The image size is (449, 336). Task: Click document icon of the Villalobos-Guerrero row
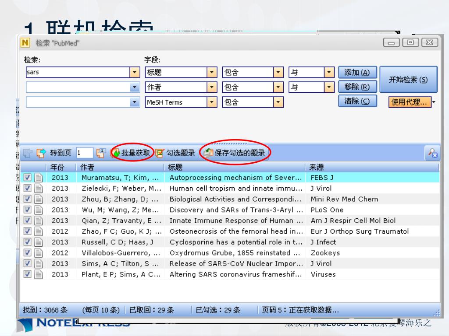(x=39, y=253)
